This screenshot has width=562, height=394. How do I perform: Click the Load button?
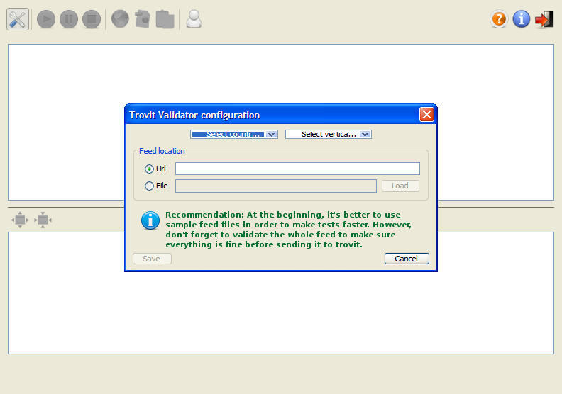click(400, 186)
